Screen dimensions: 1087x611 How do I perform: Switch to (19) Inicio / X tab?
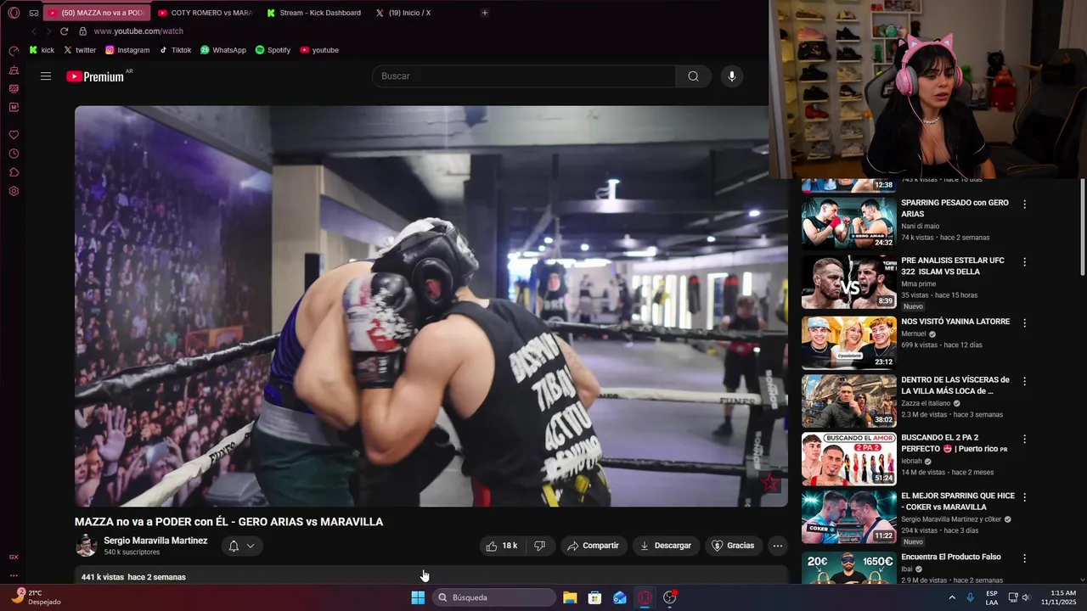403,13
